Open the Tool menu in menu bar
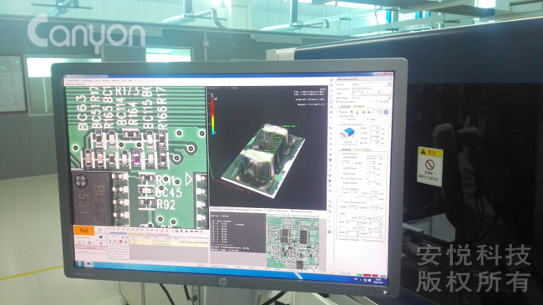Screen dimensions: 543x305 (x=124, y=80)
